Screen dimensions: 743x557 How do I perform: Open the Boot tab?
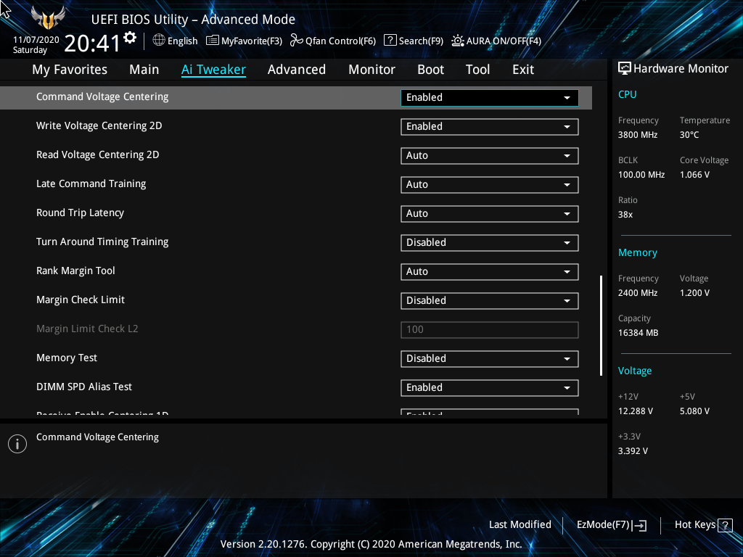(430, 70)
